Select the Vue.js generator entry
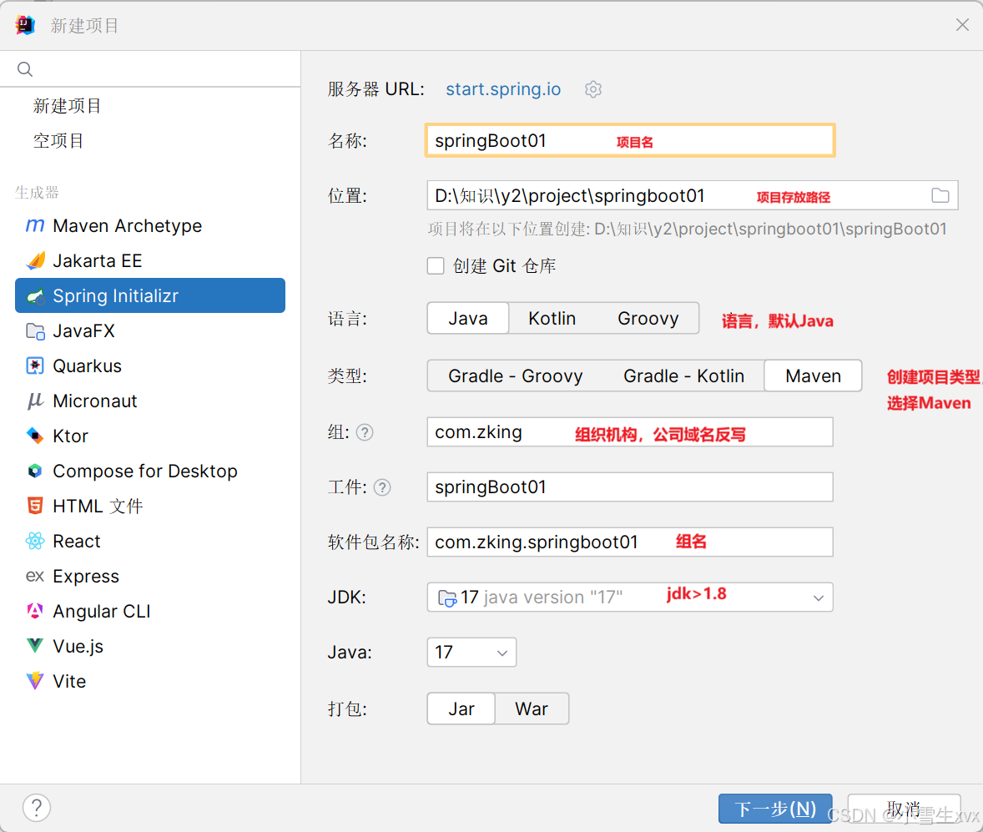The height and width of the screenshot is (832, 983). click(150, 646)
